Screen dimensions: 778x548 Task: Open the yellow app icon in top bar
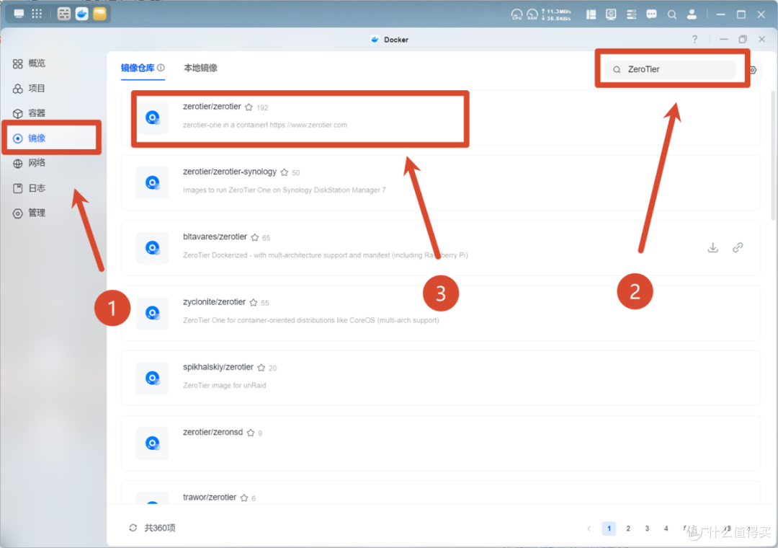point(99,14)
